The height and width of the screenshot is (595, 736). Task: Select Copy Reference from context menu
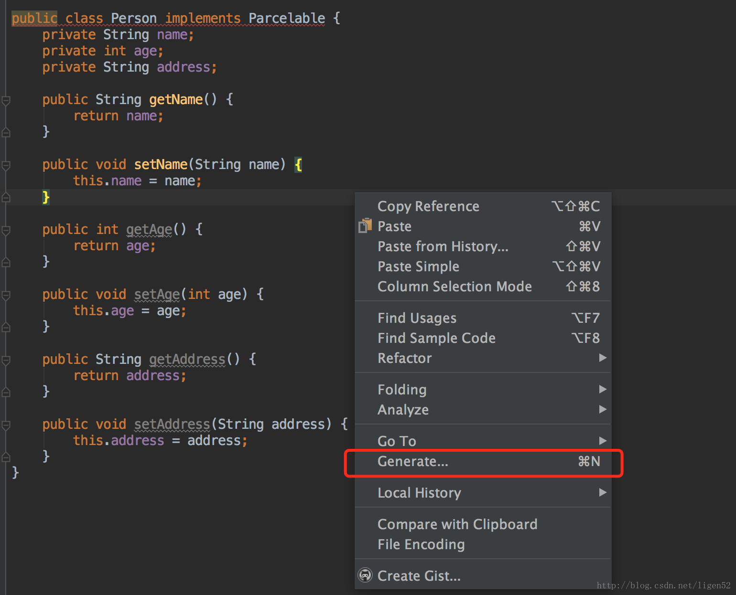483,206
